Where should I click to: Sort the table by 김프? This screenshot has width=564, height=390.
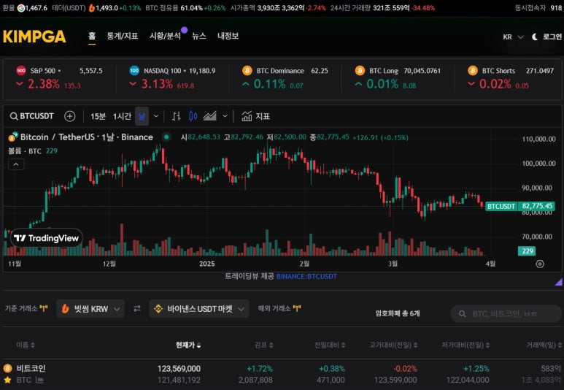[264, 345]
